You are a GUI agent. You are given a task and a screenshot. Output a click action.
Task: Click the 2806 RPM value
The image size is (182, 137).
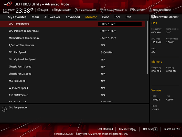106,52
